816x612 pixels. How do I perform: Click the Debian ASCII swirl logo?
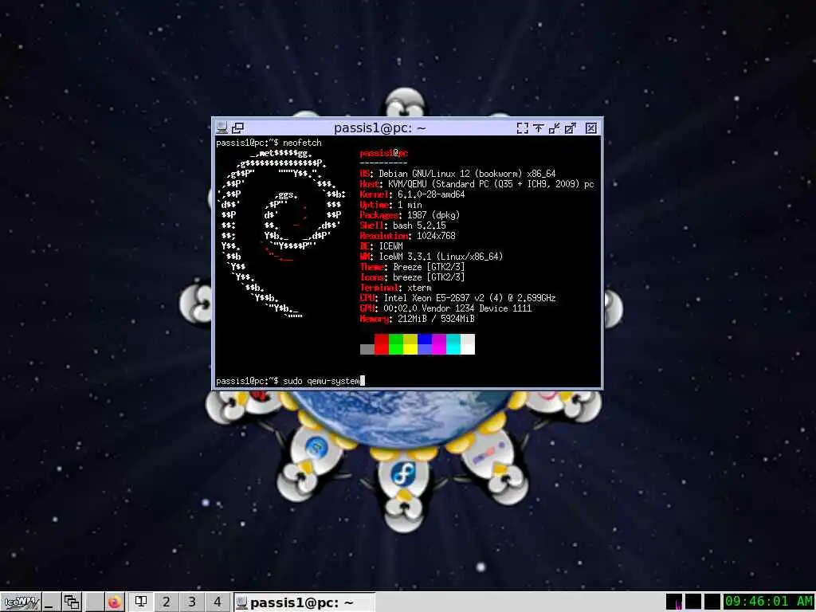pos(282,233)
